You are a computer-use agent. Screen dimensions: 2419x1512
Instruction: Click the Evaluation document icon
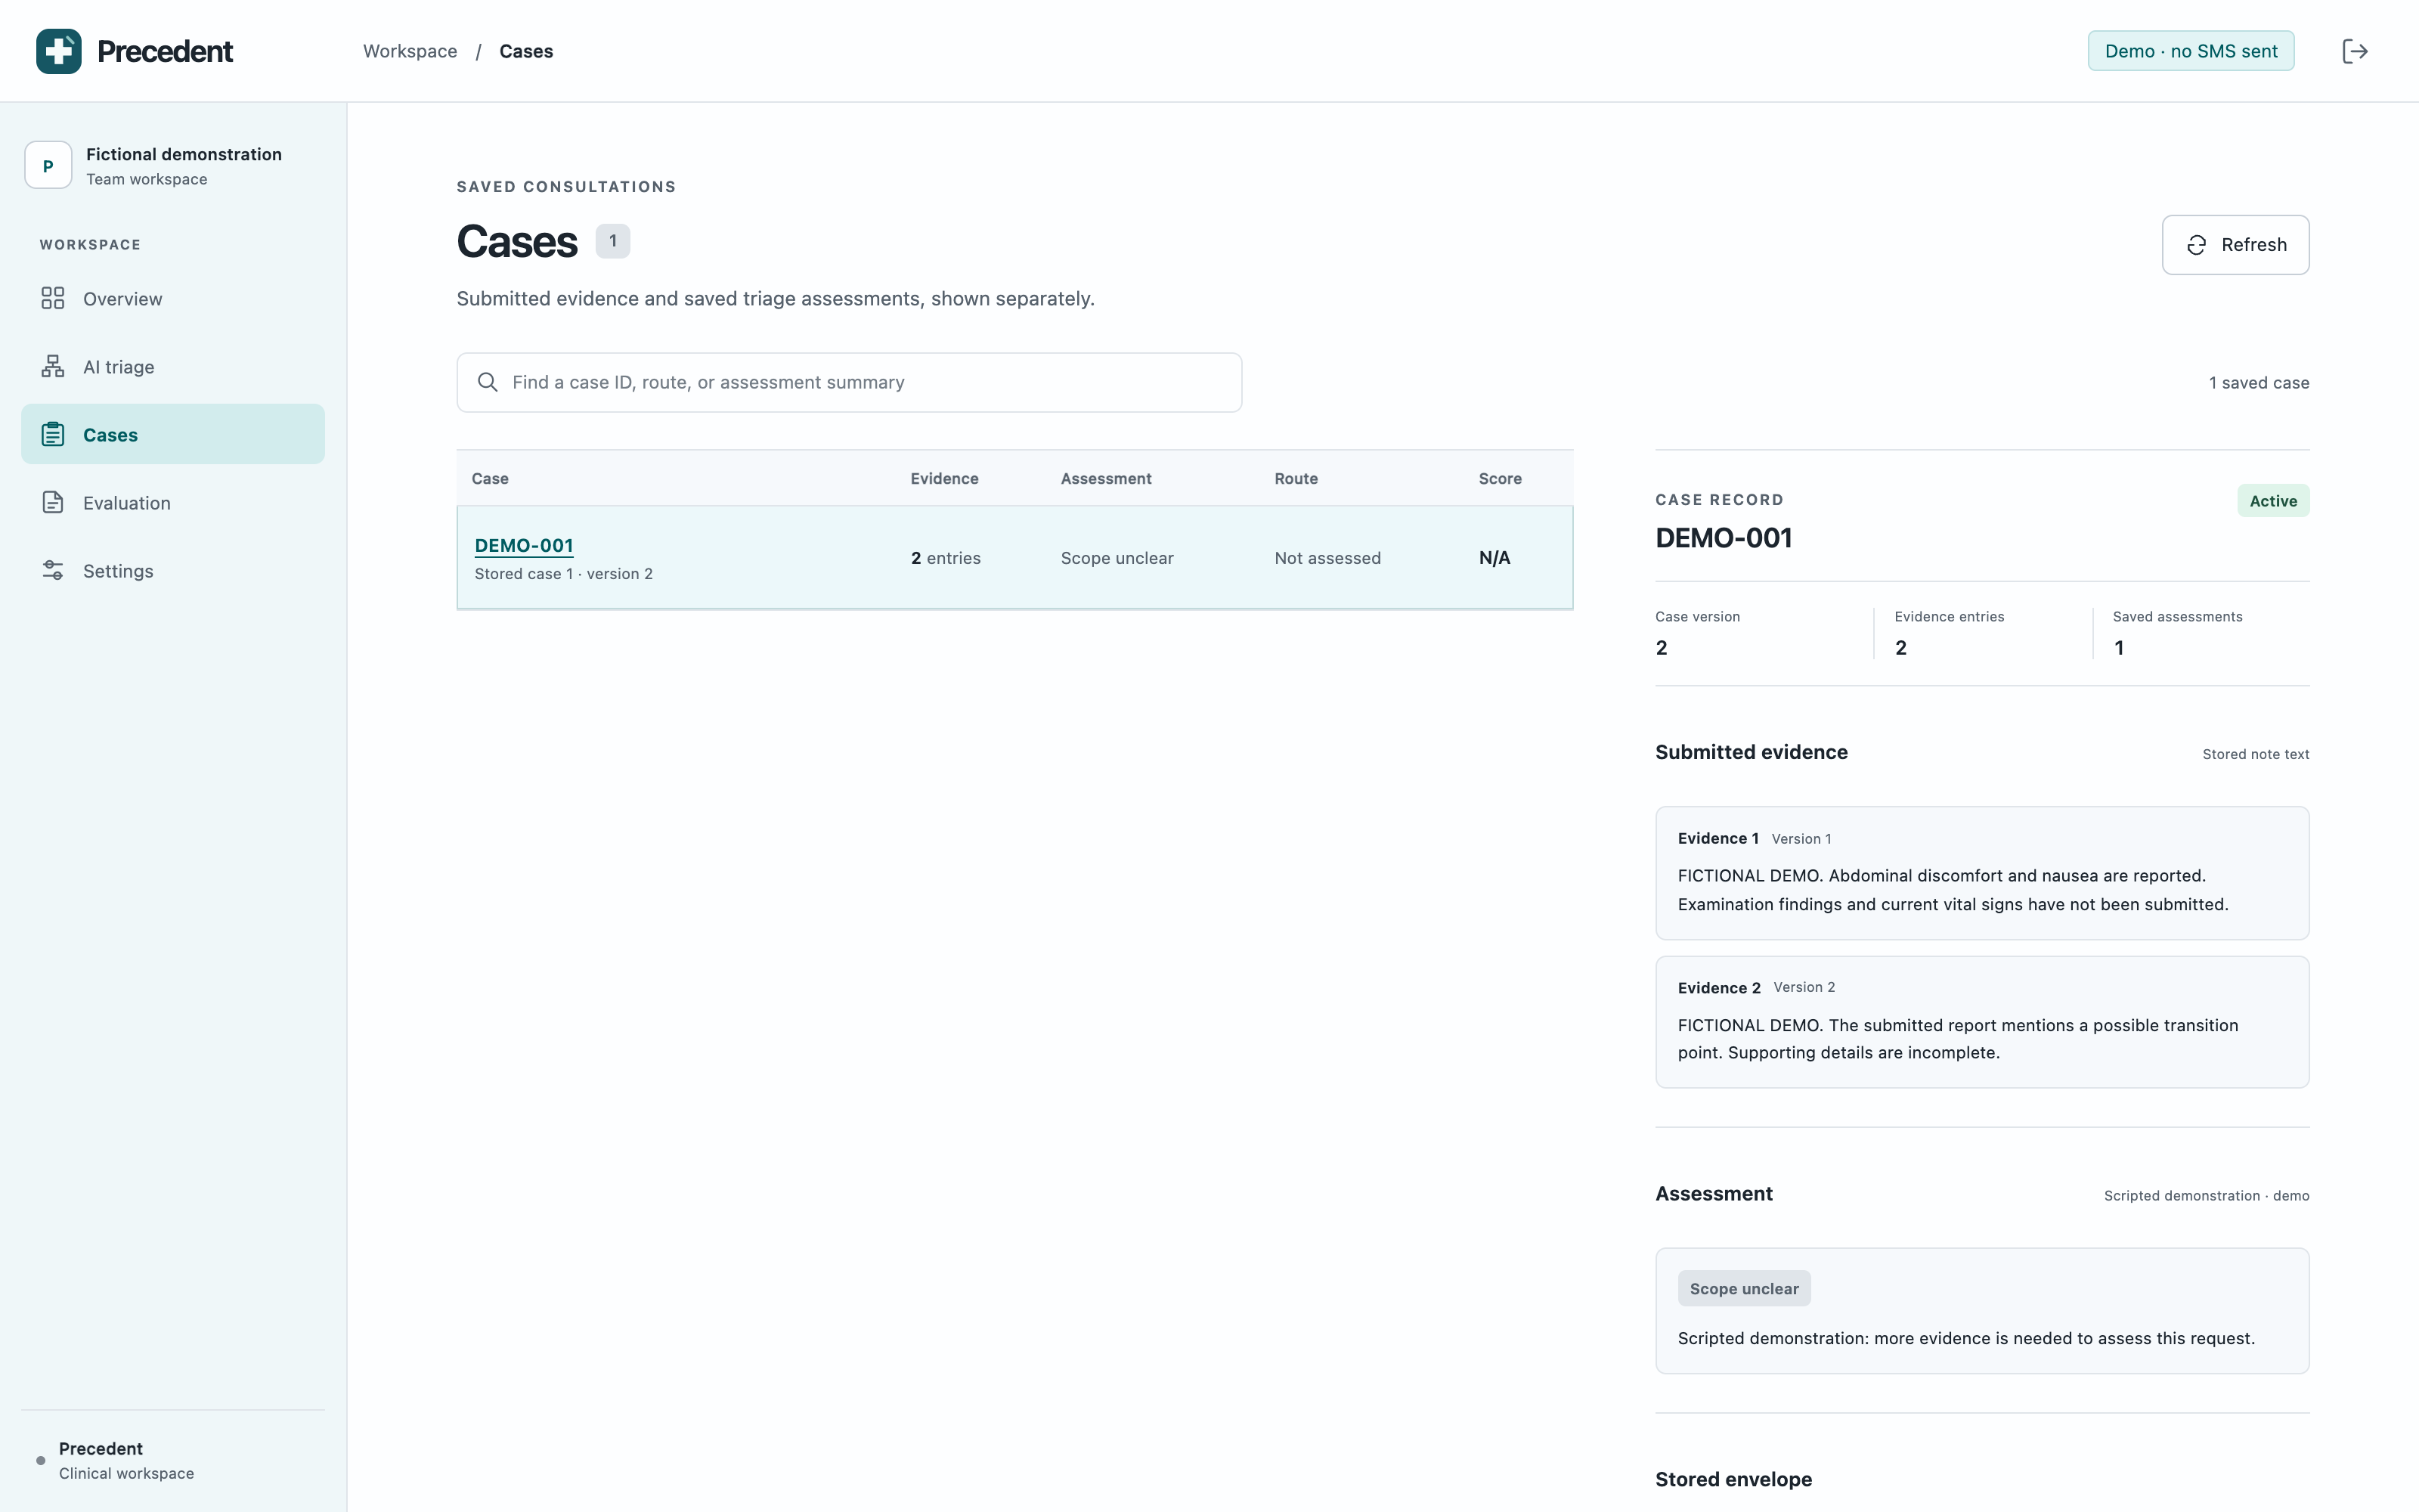coord(53,502)
